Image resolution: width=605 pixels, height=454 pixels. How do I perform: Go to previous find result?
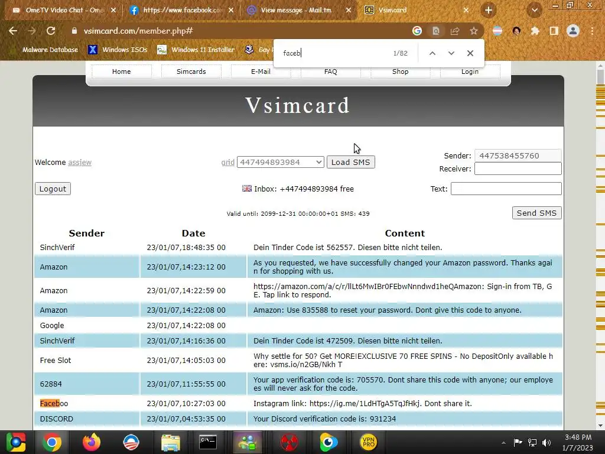pos(432,53)
